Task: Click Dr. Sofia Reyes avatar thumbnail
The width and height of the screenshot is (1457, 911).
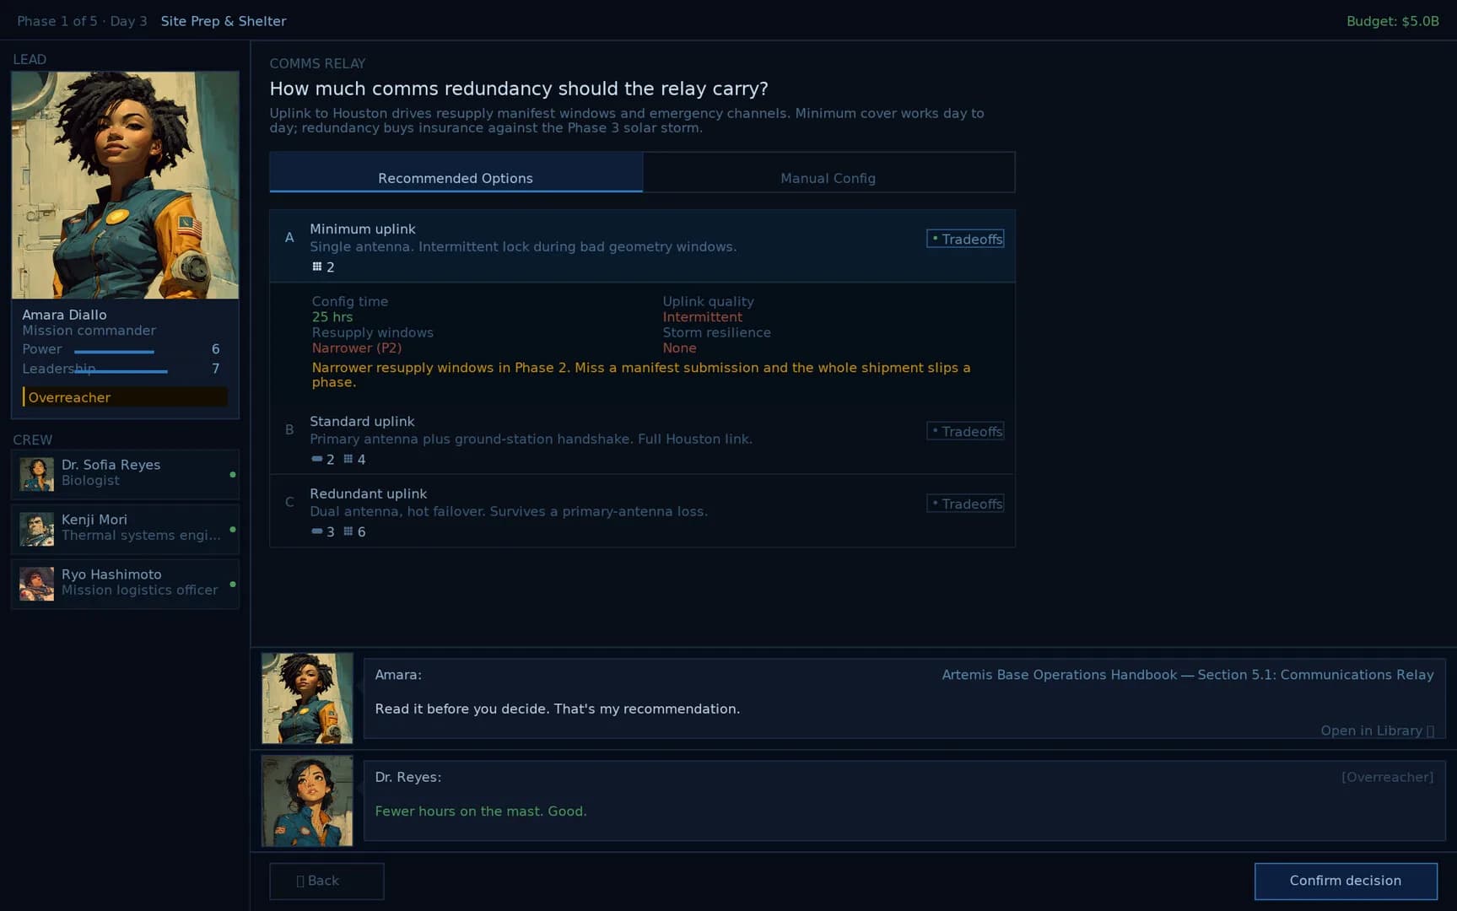Action: [36, 474]
